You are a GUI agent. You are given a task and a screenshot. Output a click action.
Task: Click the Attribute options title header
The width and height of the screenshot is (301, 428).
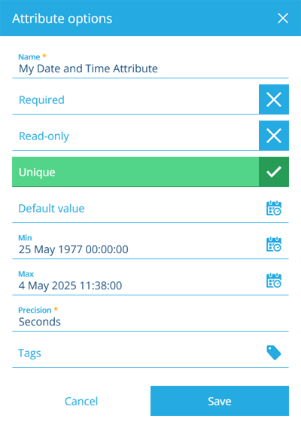click(62, 19)
